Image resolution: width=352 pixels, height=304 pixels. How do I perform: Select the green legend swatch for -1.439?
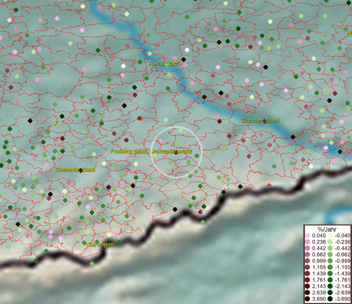[330, 274]
